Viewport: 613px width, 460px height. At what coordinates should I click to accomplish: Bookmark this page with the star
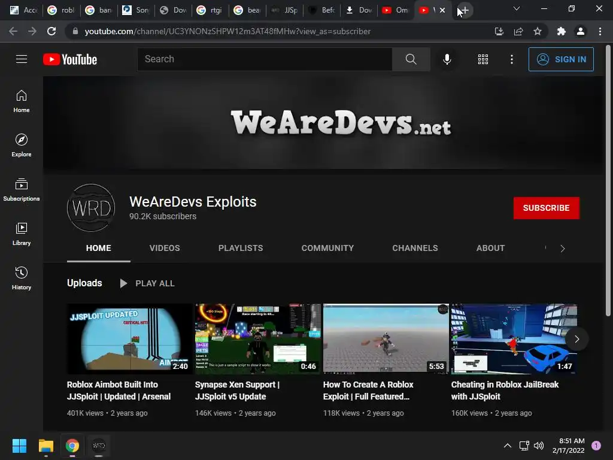click(x=538, y=31)
